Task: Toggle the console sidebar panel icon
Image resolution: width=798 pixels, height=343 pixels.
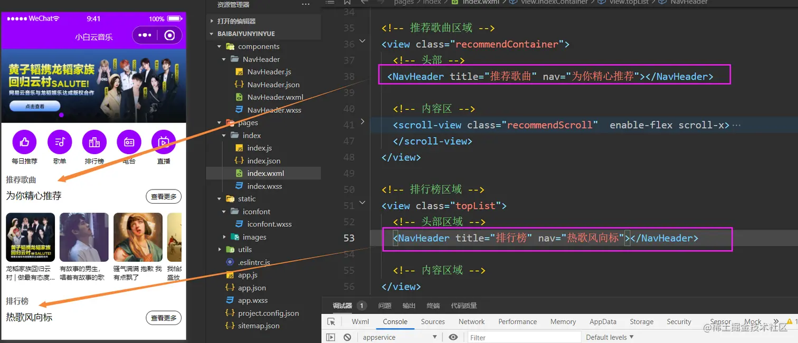Action: tap(330, 337)
